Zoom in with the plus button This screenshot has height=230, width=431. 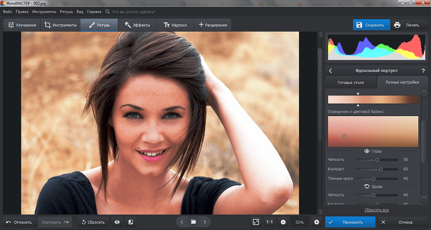coord(317,222)
